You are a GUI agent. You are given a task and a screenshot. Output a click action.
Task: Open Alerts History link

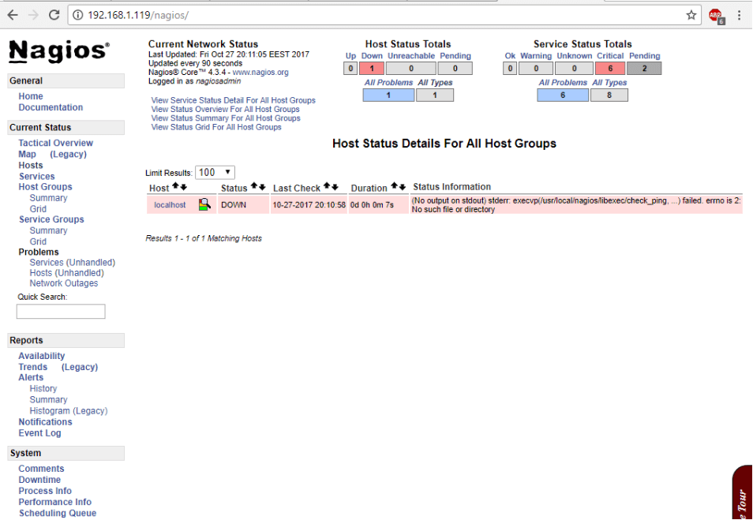[43, 388]
